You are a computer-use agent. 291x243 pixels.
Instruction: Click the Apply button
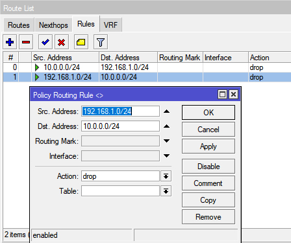click(209, 146)
